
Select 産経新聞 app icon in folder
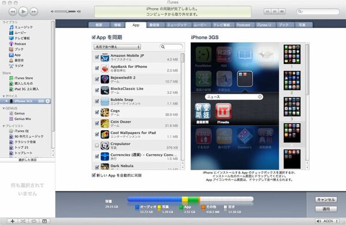(202, 111)
